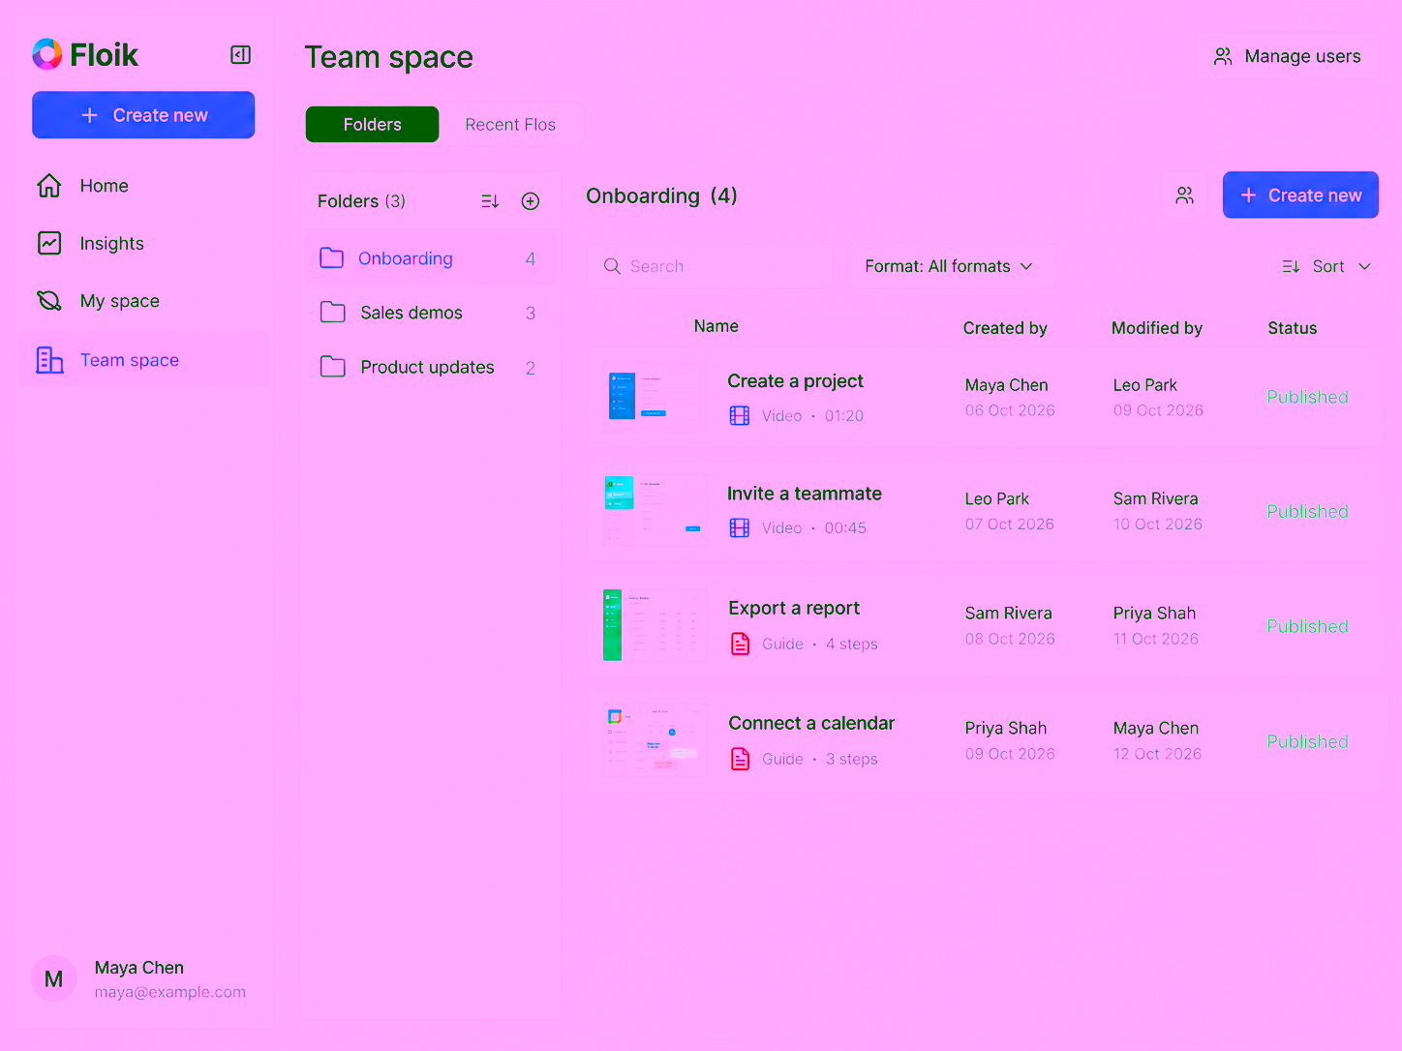Open the Export a report flo title
This screenshot has height=1051, width=1402.
point(794,608)
